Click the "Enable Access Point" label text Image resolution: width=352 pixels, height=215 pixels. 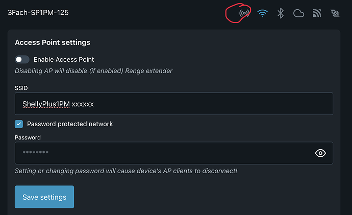point(64,59)
